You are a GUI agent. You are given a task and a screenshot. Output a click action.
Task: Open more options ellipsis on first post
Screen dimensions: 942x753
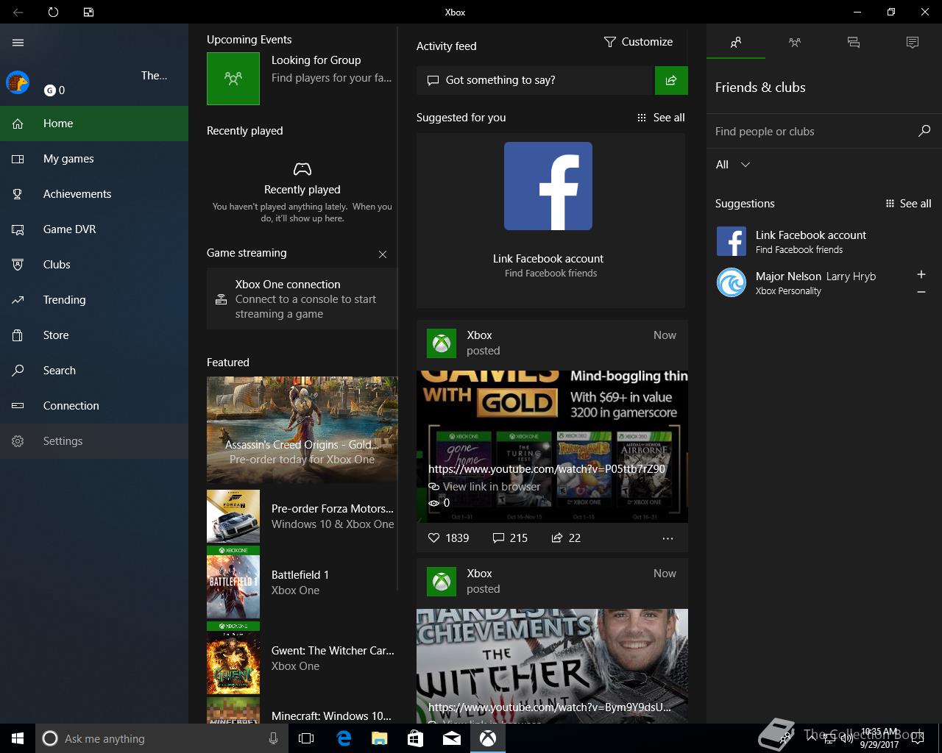point(667,538)
